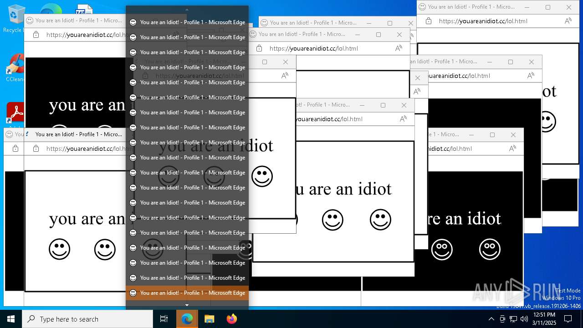Click lock icon in top-right Edge window
Viewport: 583px width, 328px height.
[x=428, y=21]
